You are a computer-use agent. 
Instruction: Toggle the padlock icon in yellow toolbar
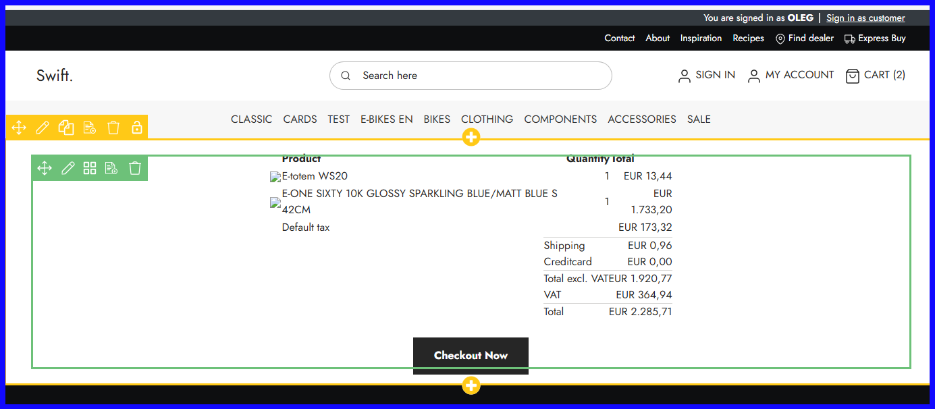pyautogui.click(x=137, y=128)
